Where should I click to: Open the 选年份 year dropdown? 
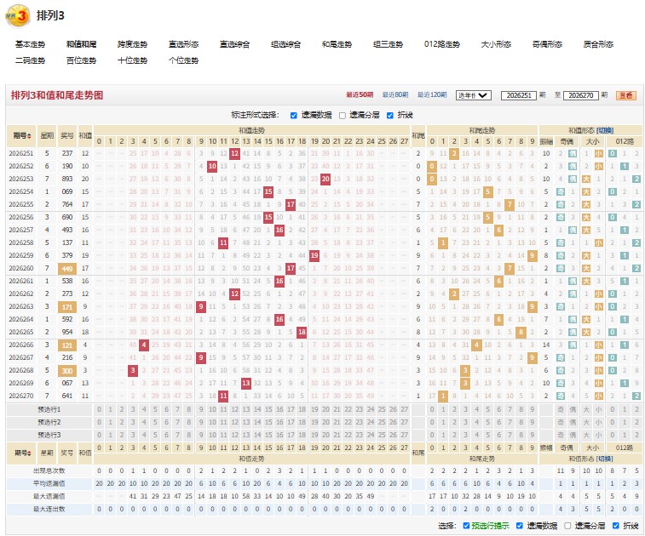(474, 95)
